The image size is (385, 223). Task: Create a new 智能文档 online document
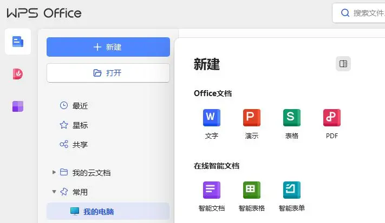pos(211,197)
